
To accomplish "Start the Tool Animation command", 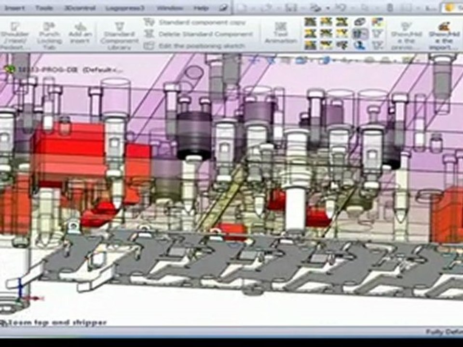I will click(x=281, y=33).
